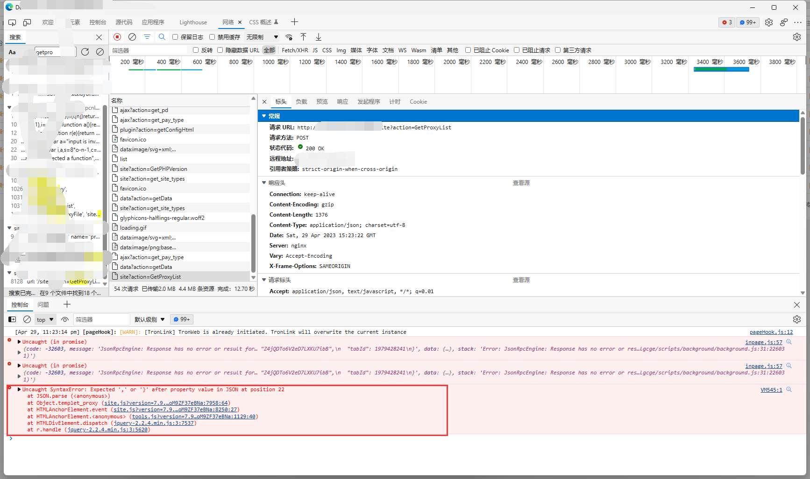Collapse the request headers section

pyautogui.click(x=264, y=280)
